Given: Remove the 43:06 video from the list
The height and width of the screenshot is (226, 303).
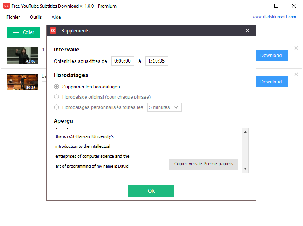Looking at the screenshot, I should (x=296, y=48).
